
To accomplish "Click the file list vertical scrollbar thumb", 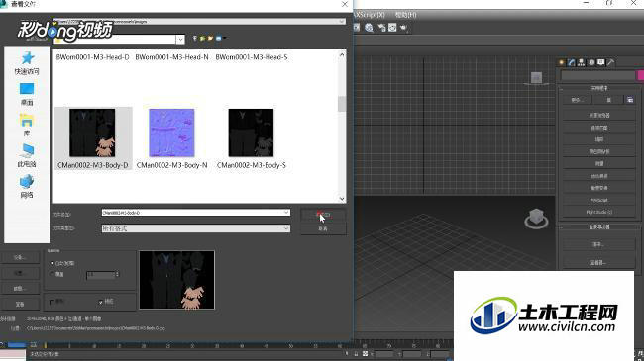I will pos(342,104).
